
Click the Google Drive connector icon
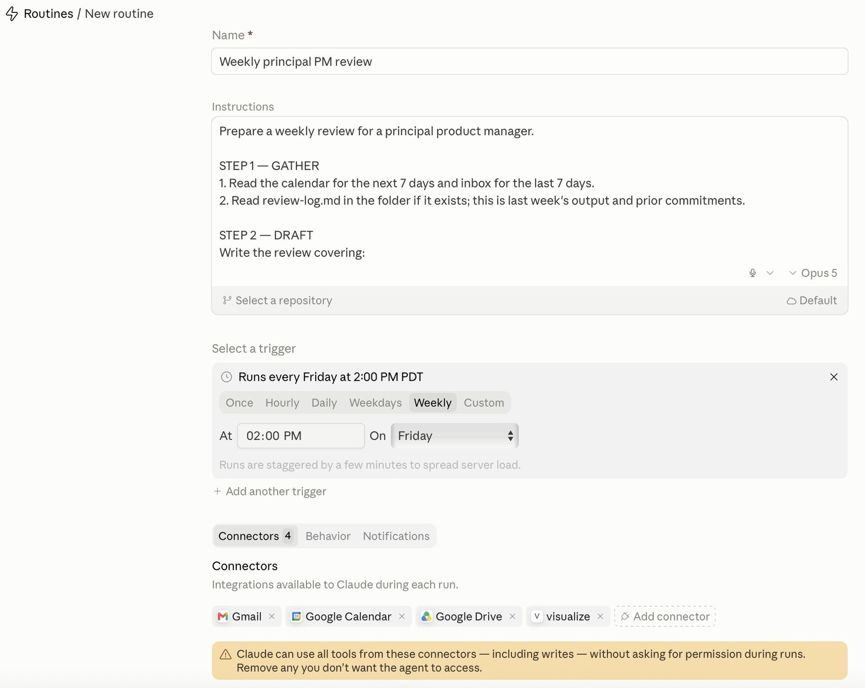427,616
